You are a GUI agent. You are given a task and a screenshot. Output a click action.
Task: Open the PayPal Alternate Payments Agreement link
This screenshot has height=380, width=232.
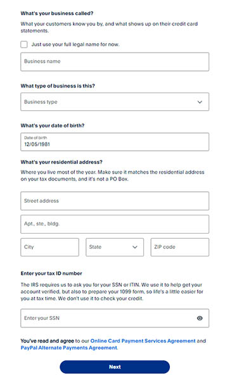pyautogui.click(x=69, y=348)
